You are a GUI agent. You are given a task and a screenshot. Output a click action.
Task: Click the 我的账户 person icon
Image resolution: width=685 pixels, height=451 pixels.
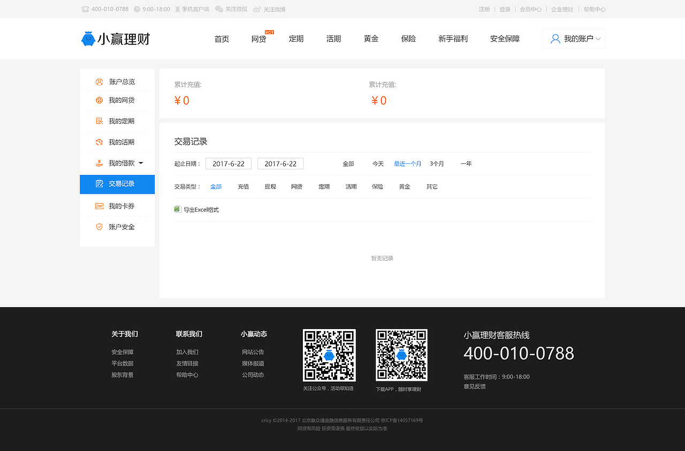coord(554,39)
